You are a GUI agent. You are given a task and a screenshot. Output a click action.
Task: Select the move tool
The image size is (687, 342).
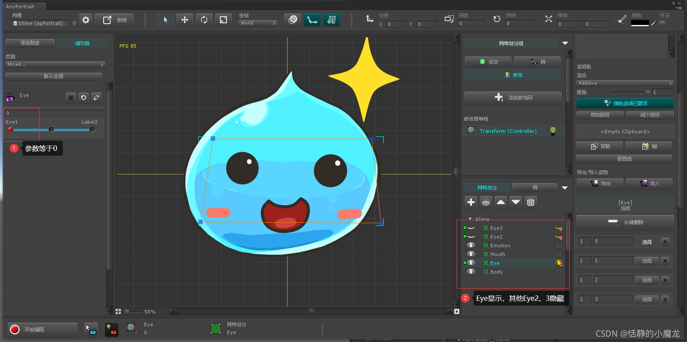click(x=185, y=20)
